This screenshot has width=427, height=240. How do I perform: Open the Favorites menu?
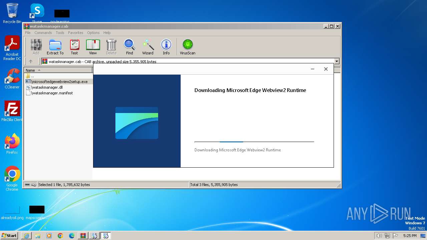click(76, 33)
